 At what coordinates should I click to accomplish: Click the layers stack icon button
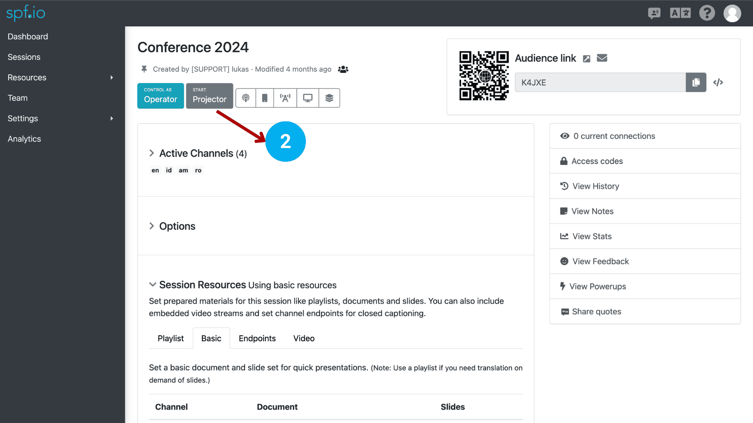329,98
